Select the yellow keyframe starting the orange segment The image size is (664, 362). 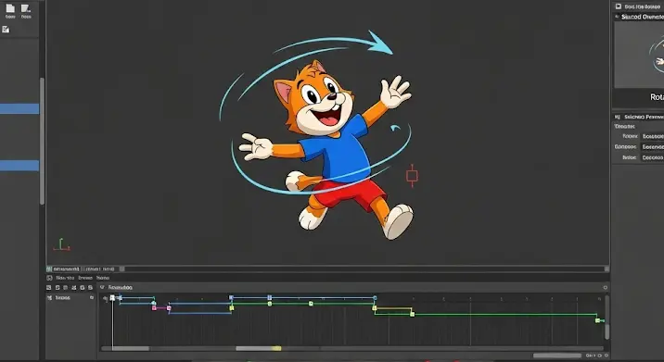(x=375, y=308)
